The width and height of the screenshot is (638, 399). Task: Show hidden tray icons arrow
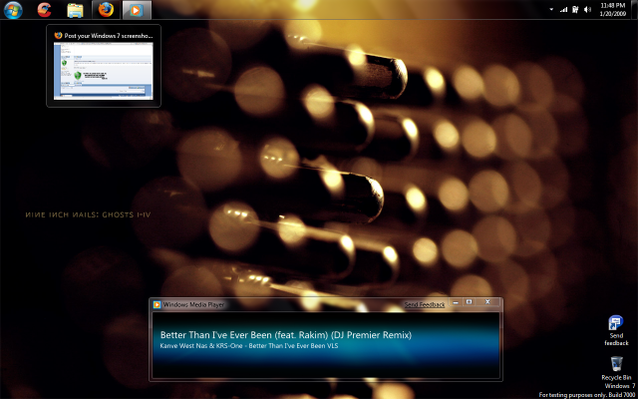pos(551,9)
